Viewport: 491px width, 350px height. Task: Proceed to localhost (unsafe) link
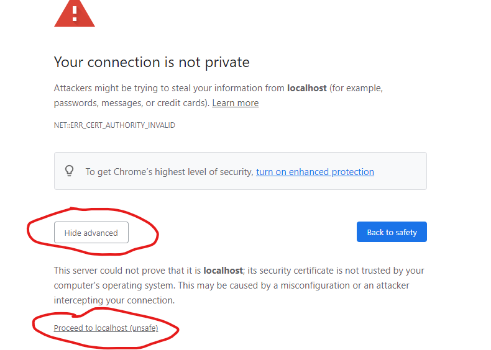tap(106, 328)
